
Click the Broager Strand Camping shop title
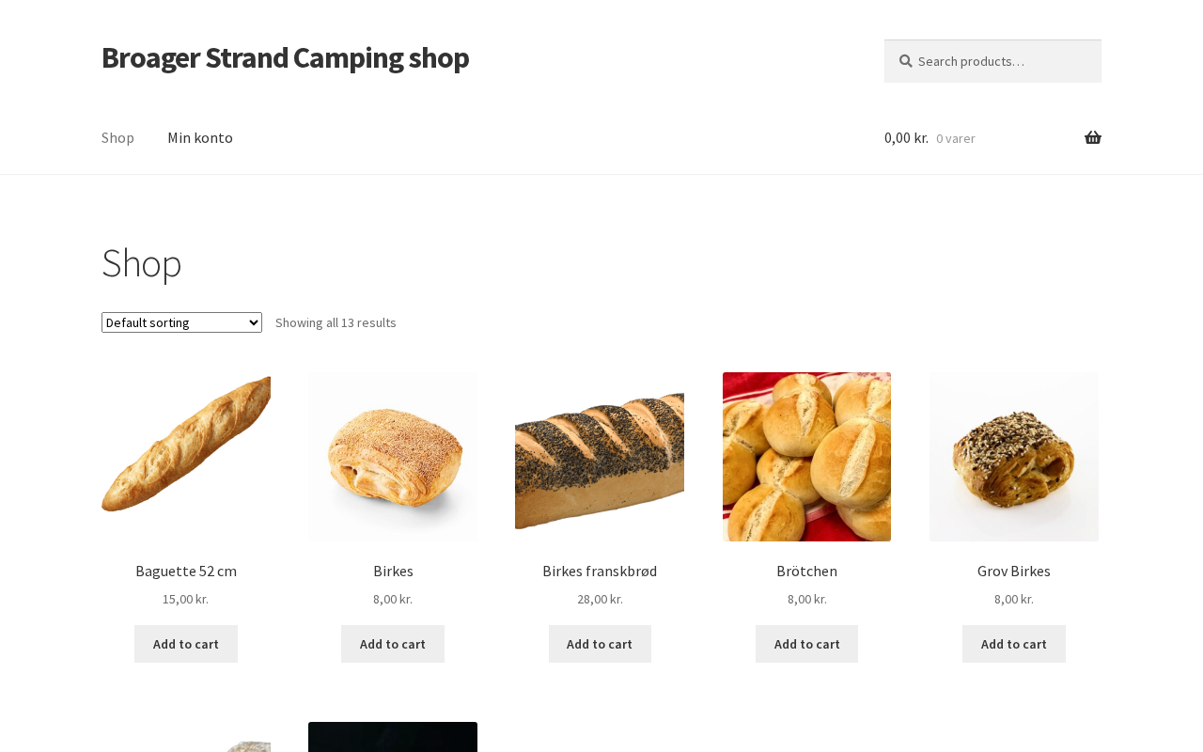click(x=285, y=57)
